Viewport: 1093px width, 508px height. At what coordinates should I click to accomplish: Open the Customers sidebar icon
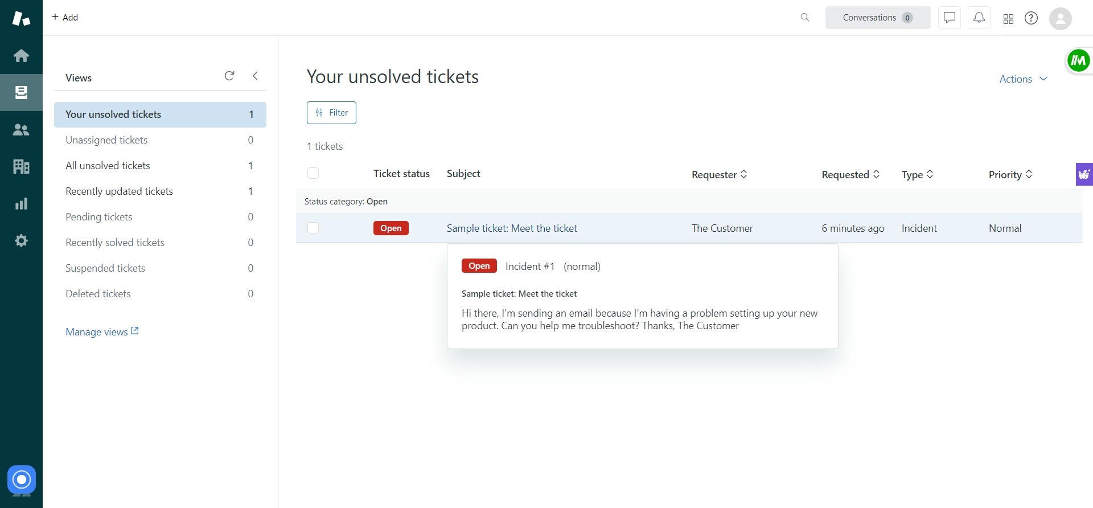(x=21, y=129)
